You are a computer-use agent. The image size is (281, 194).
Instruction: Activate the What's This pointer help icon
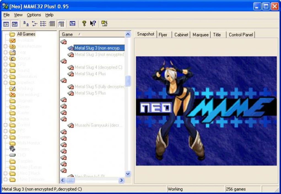[93, 23]
